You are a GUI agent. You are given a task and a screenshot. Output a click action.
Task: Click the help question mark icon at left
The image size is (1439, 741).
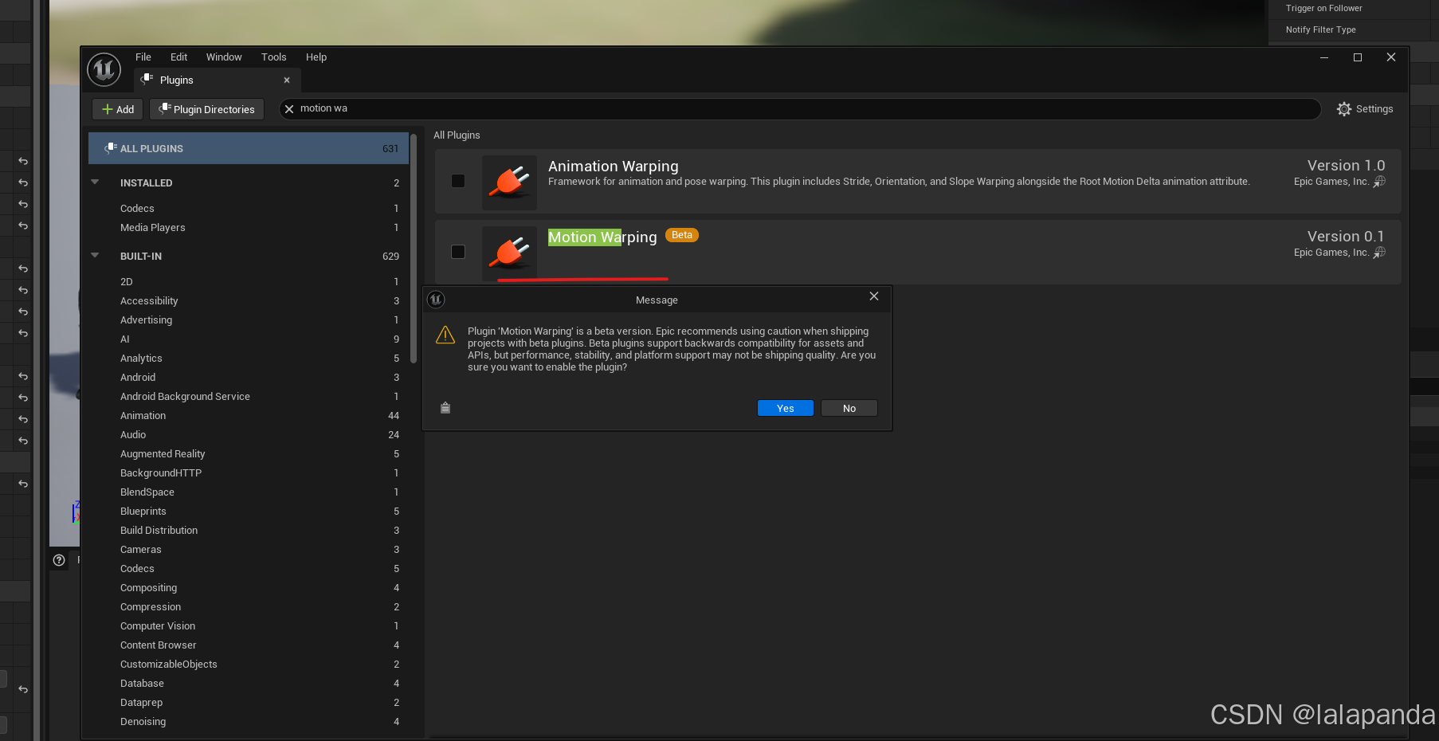coord(59,560)
